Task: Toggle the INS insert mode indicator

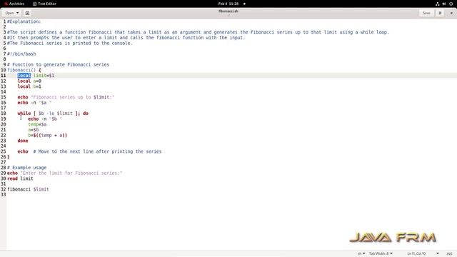Action: pos(449,253)
